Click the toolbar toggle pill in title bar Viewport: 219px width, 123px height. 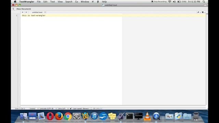205,5
